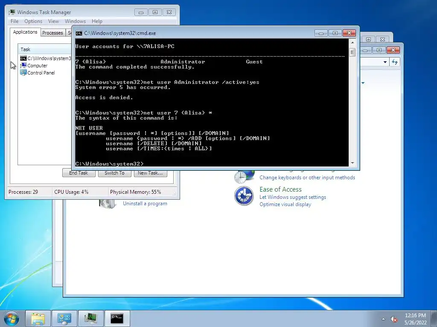Close the cmd.exe window
437x327 pixels.
pyautogui.click(x=349, y=33)
